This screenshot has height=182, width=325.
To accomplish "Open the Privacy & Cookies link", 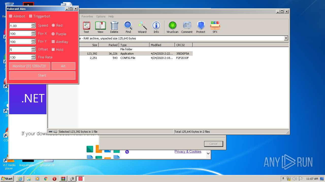I will pyautogui.click(x=188, y=152).
